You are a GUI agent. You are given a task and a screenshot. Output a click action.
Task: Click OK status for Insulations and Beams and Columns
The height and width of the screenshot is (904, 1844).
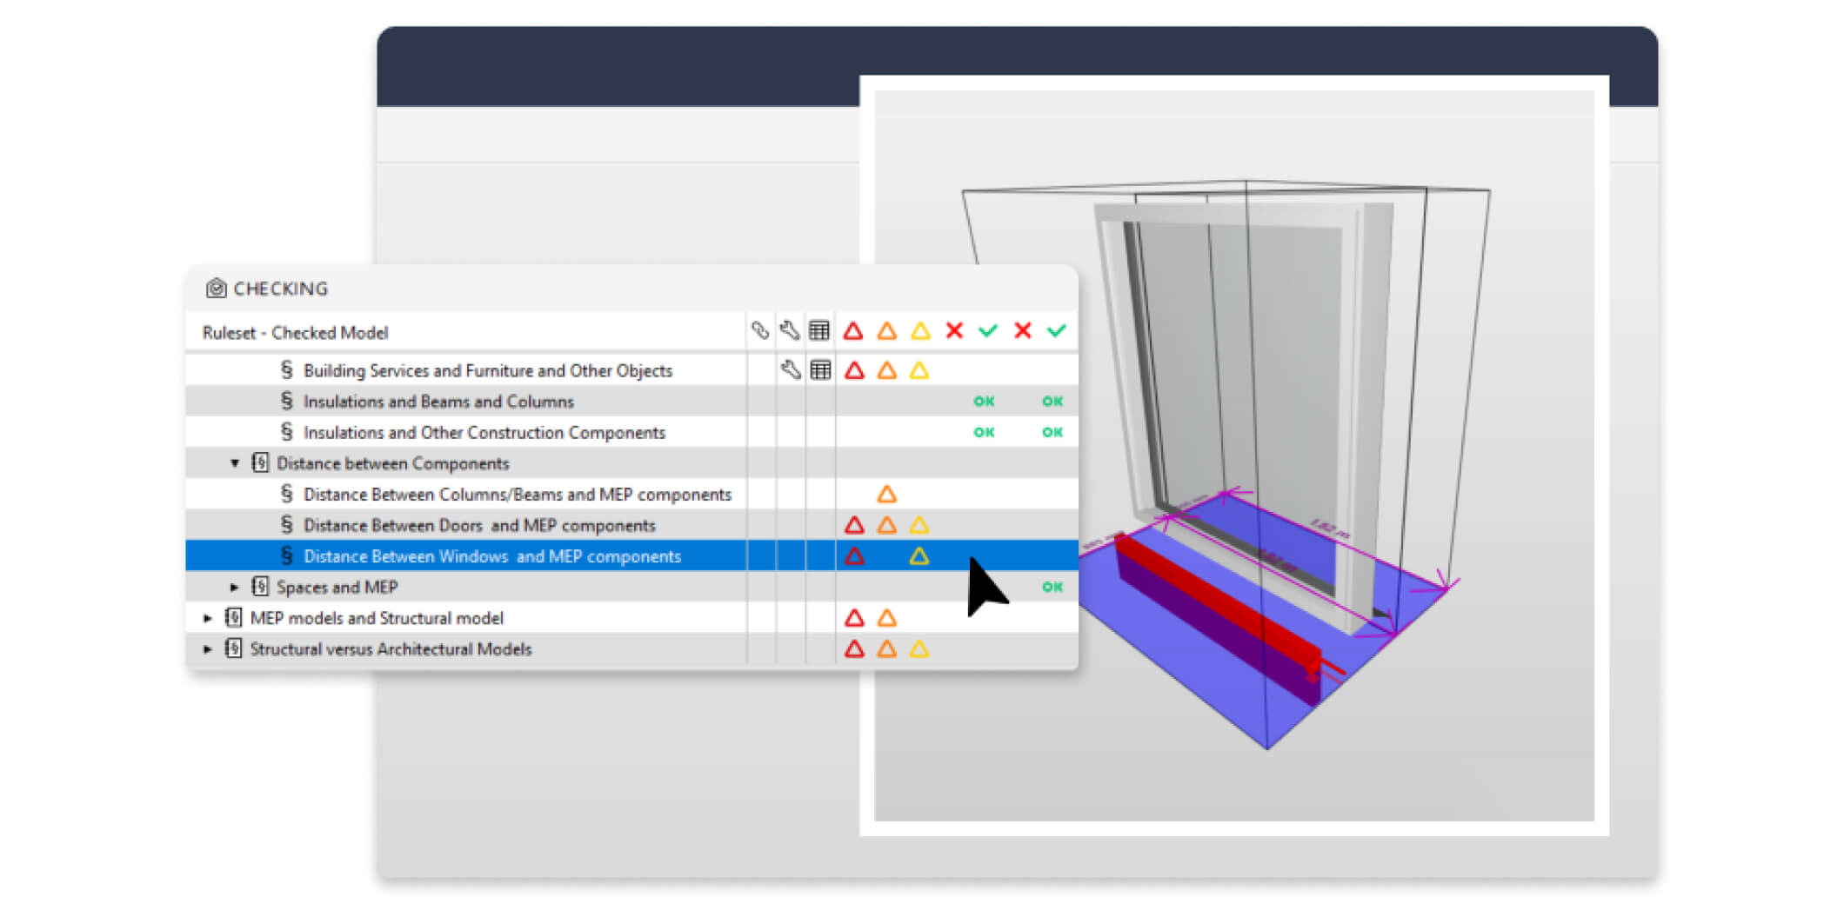(x=985, y=401)
